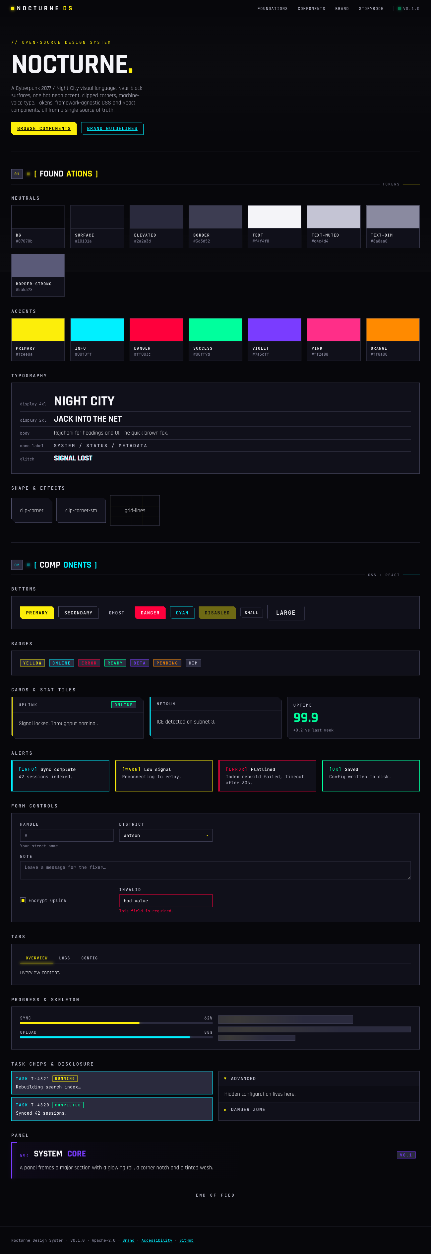Click the 99.9 uptime value
The height and width of the screenshot is (1254, 431).
pos(306,718)
